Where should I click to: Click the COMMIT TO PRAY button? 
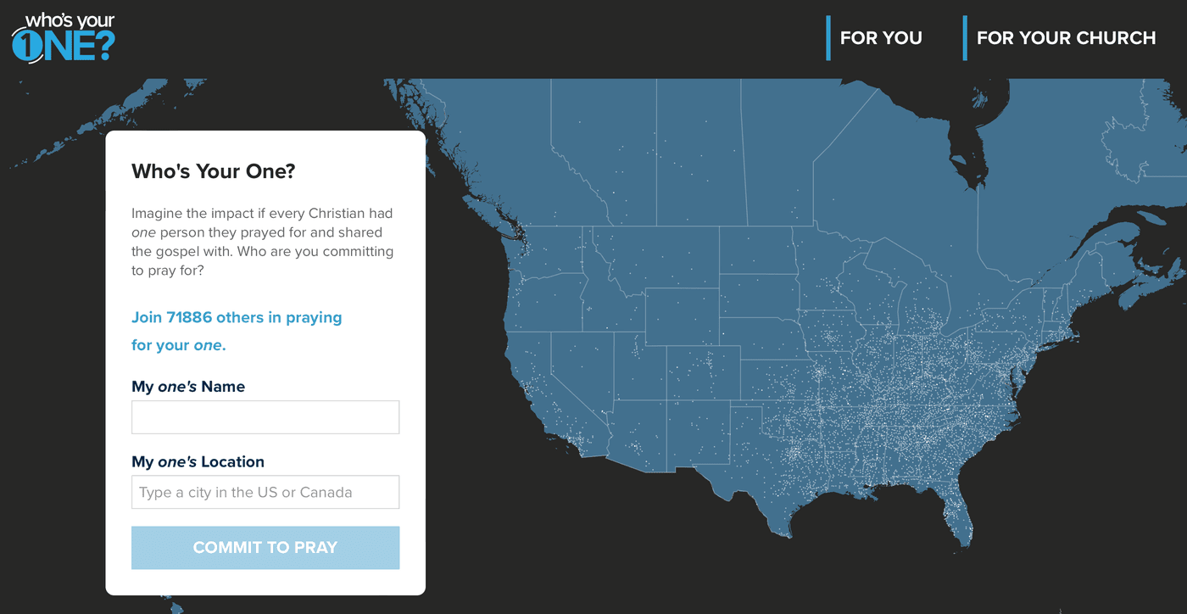pyautogui.click(x=265, y=548)
